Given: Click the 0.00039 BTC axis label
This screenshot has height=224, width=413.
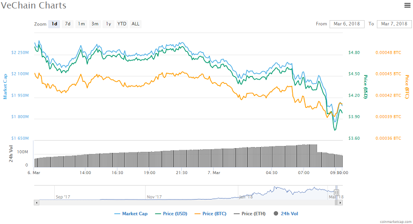Looking at the screenshot, I should coord(388,117).
